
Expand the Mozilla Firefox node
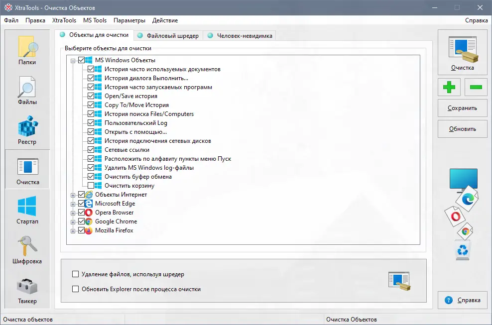coord(73,231)
